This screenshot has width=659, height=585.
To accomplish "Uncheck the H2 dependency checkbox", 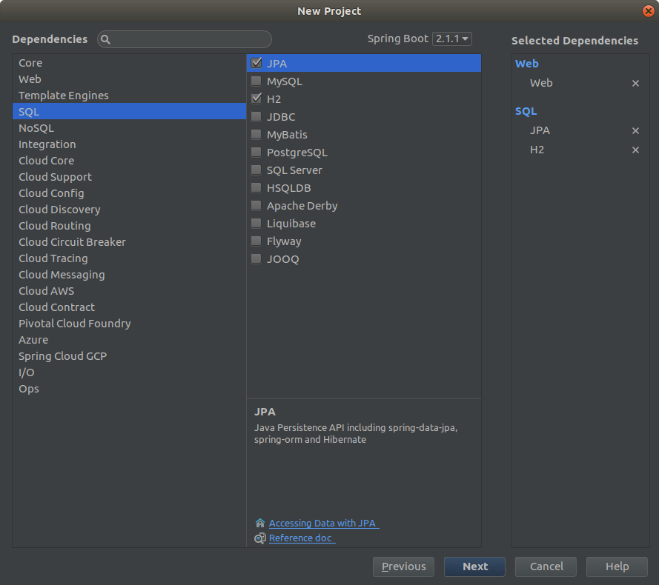I will point(255,98).
